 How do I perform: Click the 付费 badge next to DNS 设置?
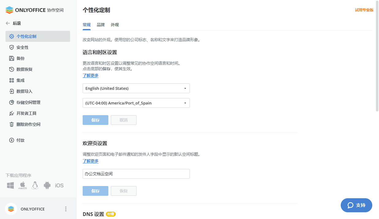coord(111,214)
